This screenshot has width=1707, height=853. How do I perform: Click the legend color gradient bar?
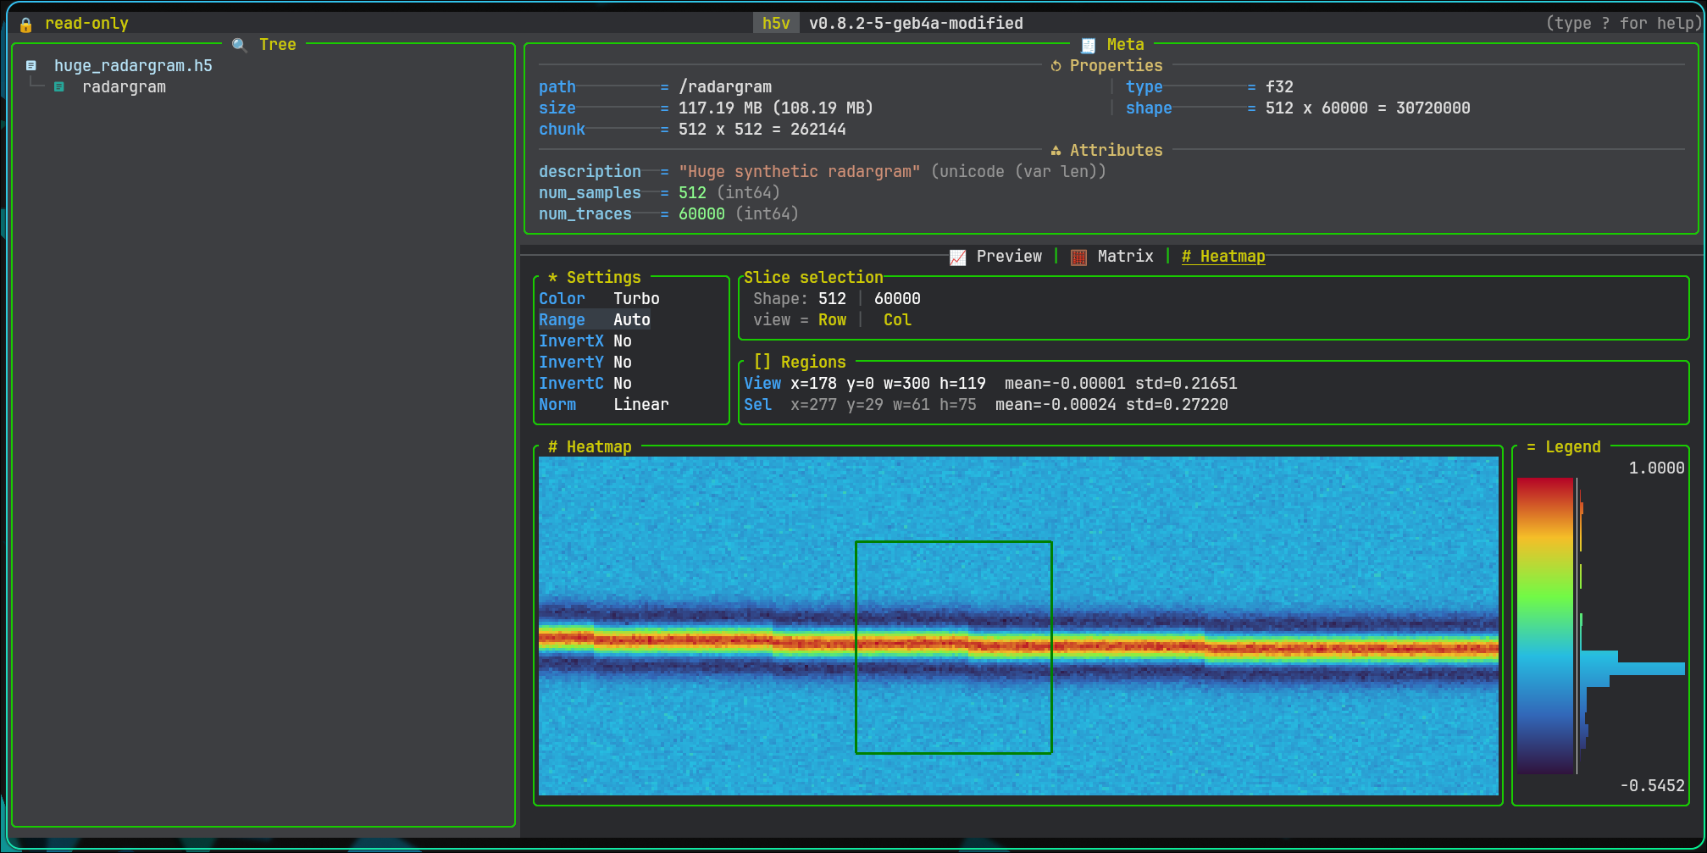[1545, 625]
